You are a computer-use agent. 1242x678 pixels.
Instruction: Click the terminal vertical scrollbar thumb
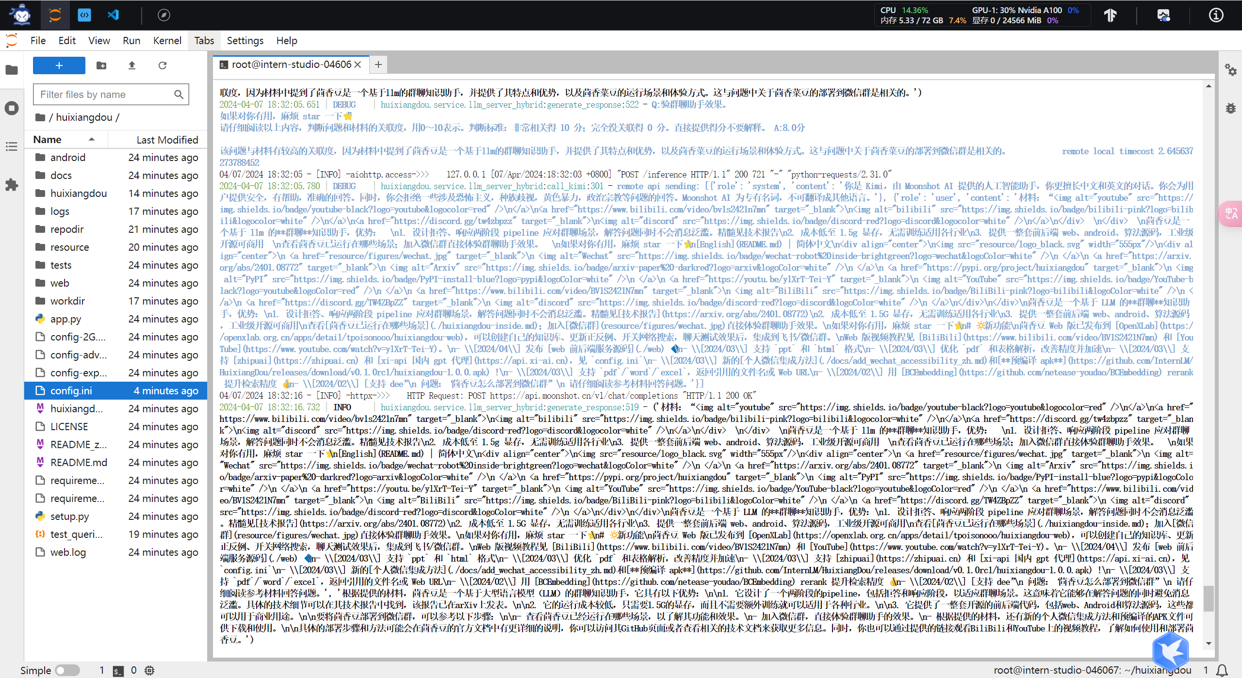[1209, 599]
